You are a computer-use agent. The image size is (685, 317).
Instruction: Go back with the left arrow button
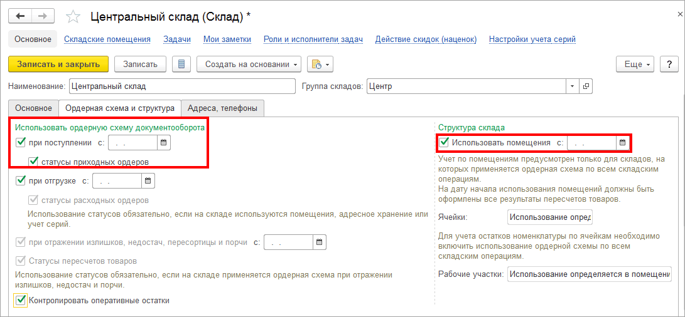[20, 16]
